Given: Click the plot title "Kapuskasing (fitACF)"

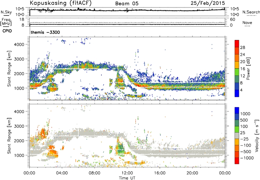Looking at the screenshot, I should pyautogui.click(x=61, y=3).
